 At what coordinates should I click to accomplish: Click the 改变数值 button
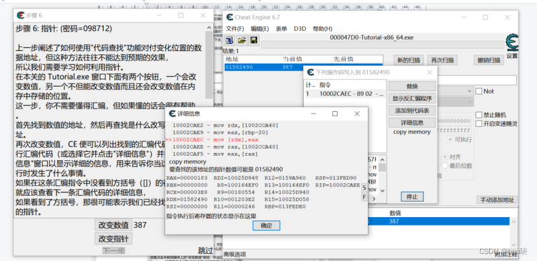point(113,225)
